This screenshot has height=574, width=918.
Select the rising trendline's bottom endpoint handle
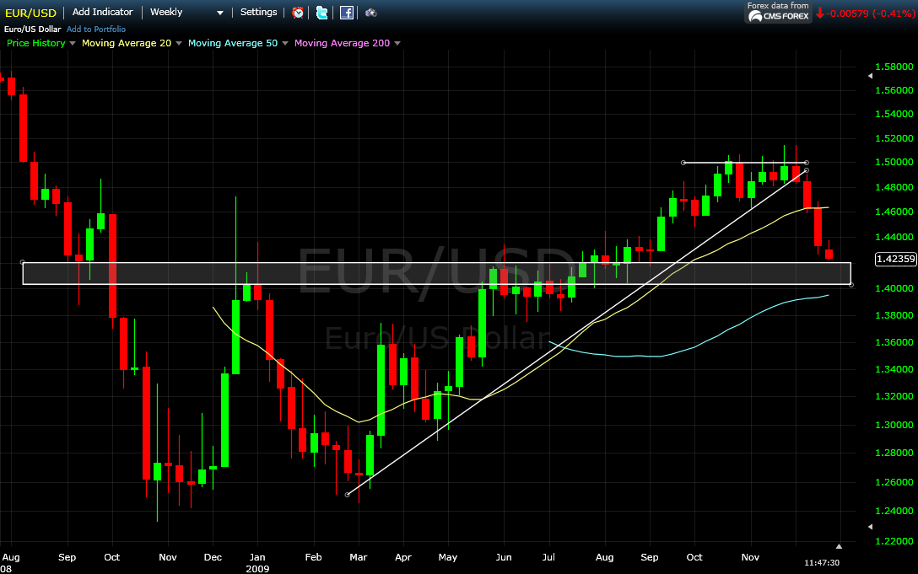347,495
